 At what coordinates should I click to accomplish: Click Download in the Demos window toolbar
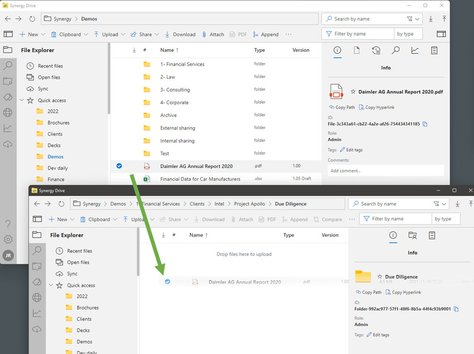click(180, 34)
